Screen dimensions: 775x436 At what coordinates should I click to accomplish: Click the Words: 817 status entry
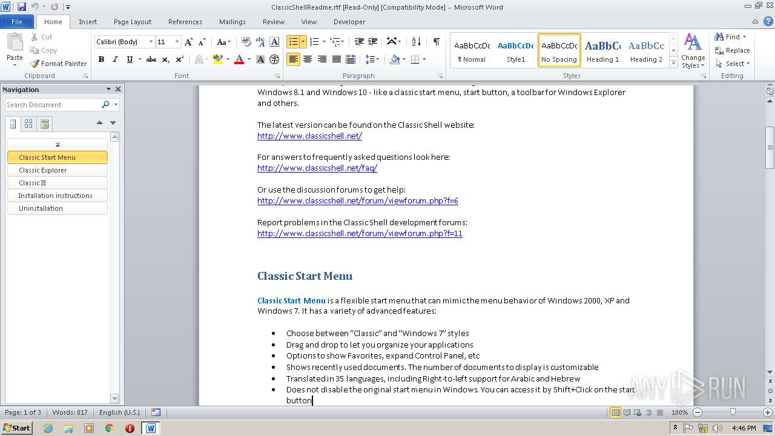[70, 412]
